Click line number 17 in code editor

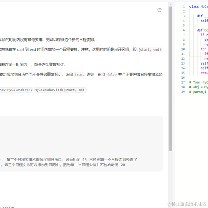[x=183, y=82]
